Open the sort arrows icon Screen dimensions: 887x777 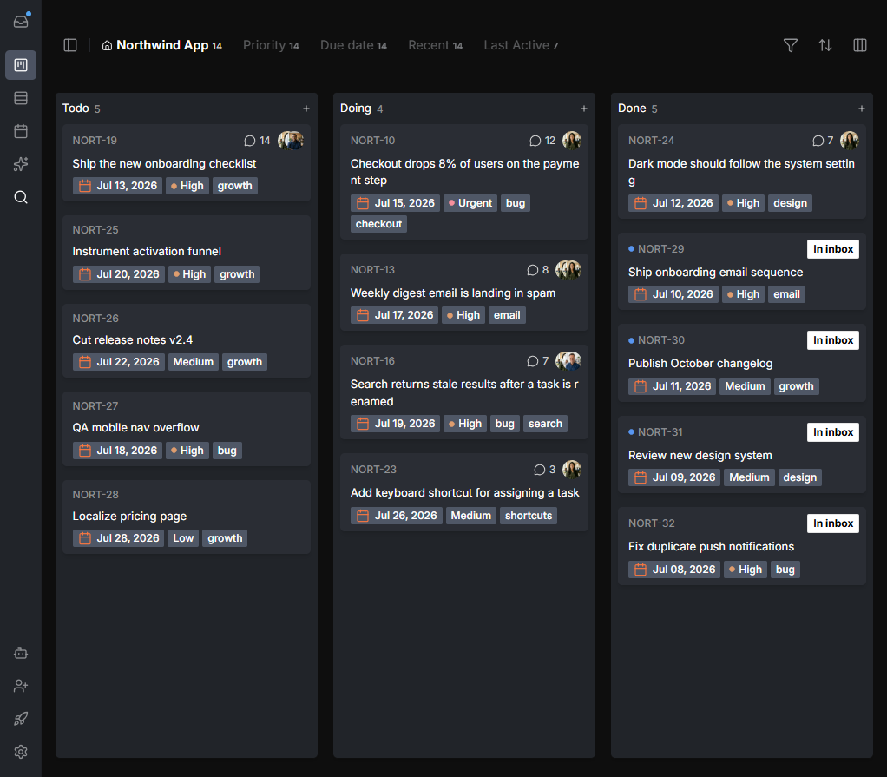tap(825, 45)
